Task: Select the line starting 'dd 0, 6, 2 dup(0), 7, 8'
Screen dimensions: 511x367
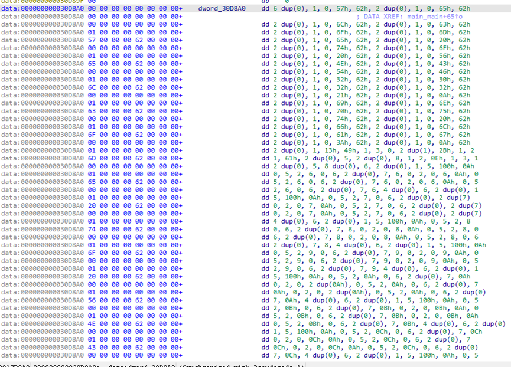Action: [370, 230]
